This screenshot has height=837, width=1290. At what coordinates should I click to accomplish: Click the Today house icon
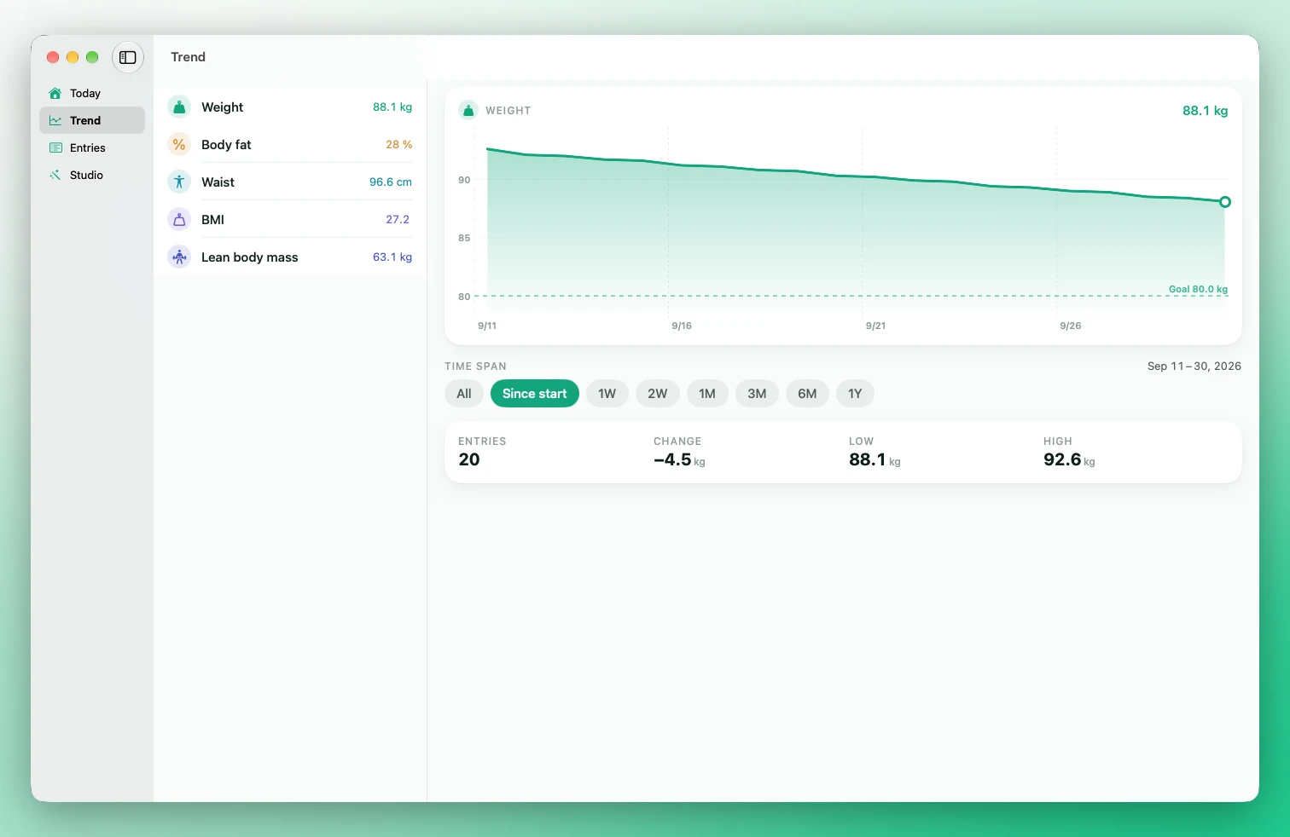(x=55, y=93)
